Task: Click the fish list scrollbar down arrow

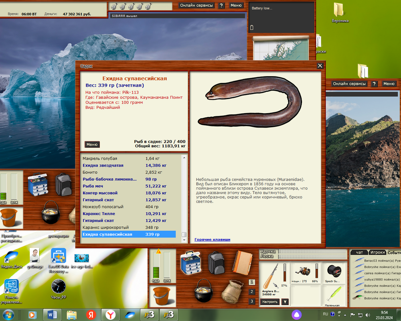Action: (x=184, y=240)
